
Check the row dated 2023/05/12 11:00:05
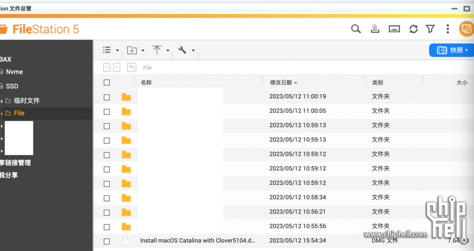click(x=107, y=112)
